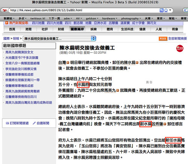Click the orange arrow icon before 熱門新聞搜尋
188x164 pixels.
[7, 23]
